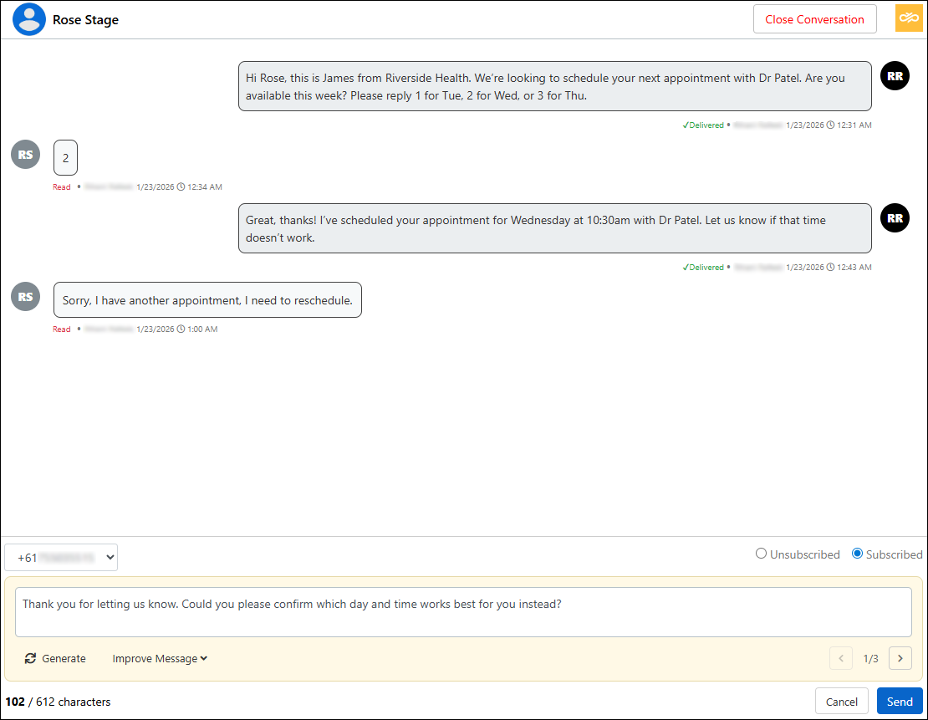
Task: Click the Read status under the "2" reply
Action: 62,187
